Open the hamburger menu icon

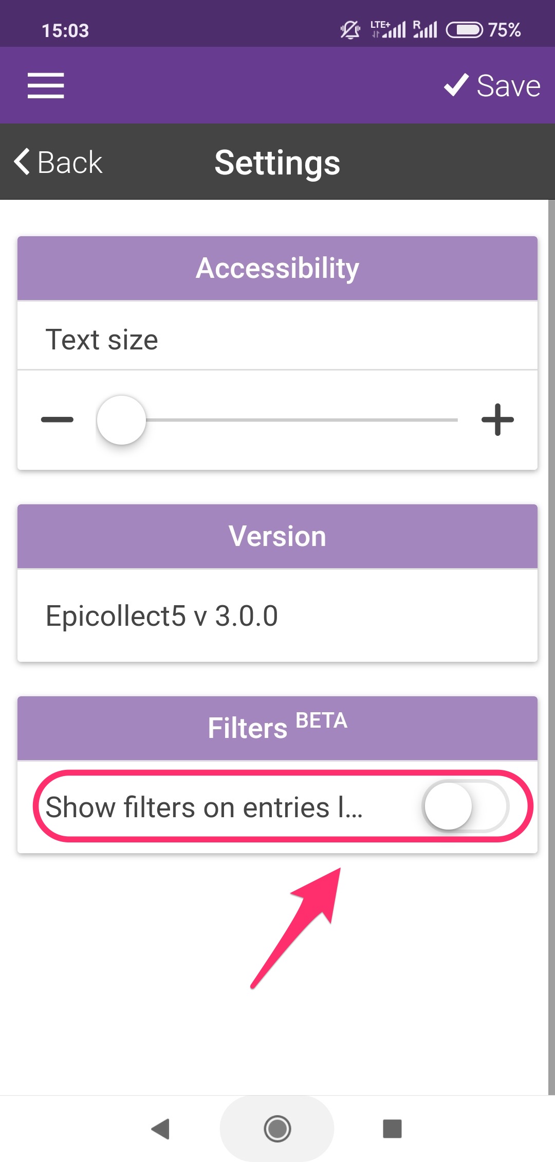46,85
